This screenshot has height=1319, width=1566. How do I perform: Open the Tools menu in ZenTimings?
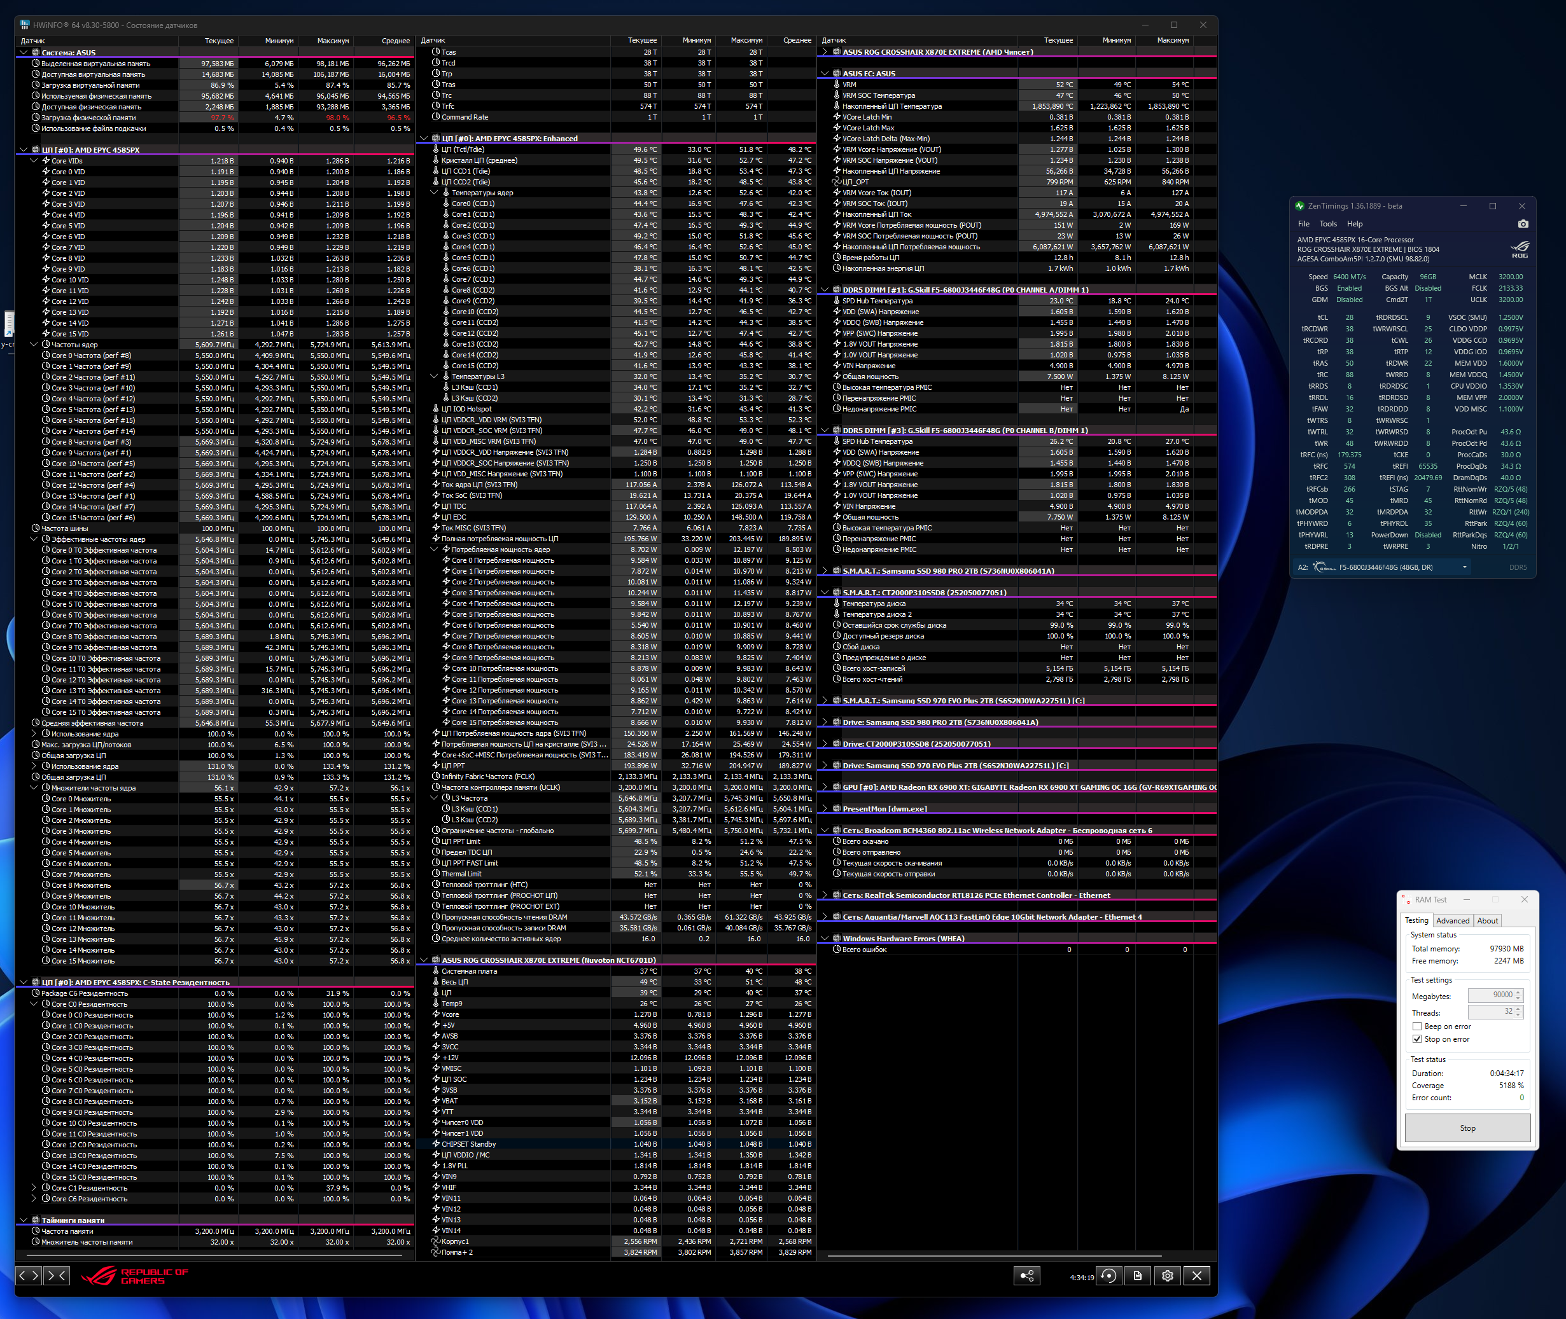pyautogui.click(x=1328, y=224)
